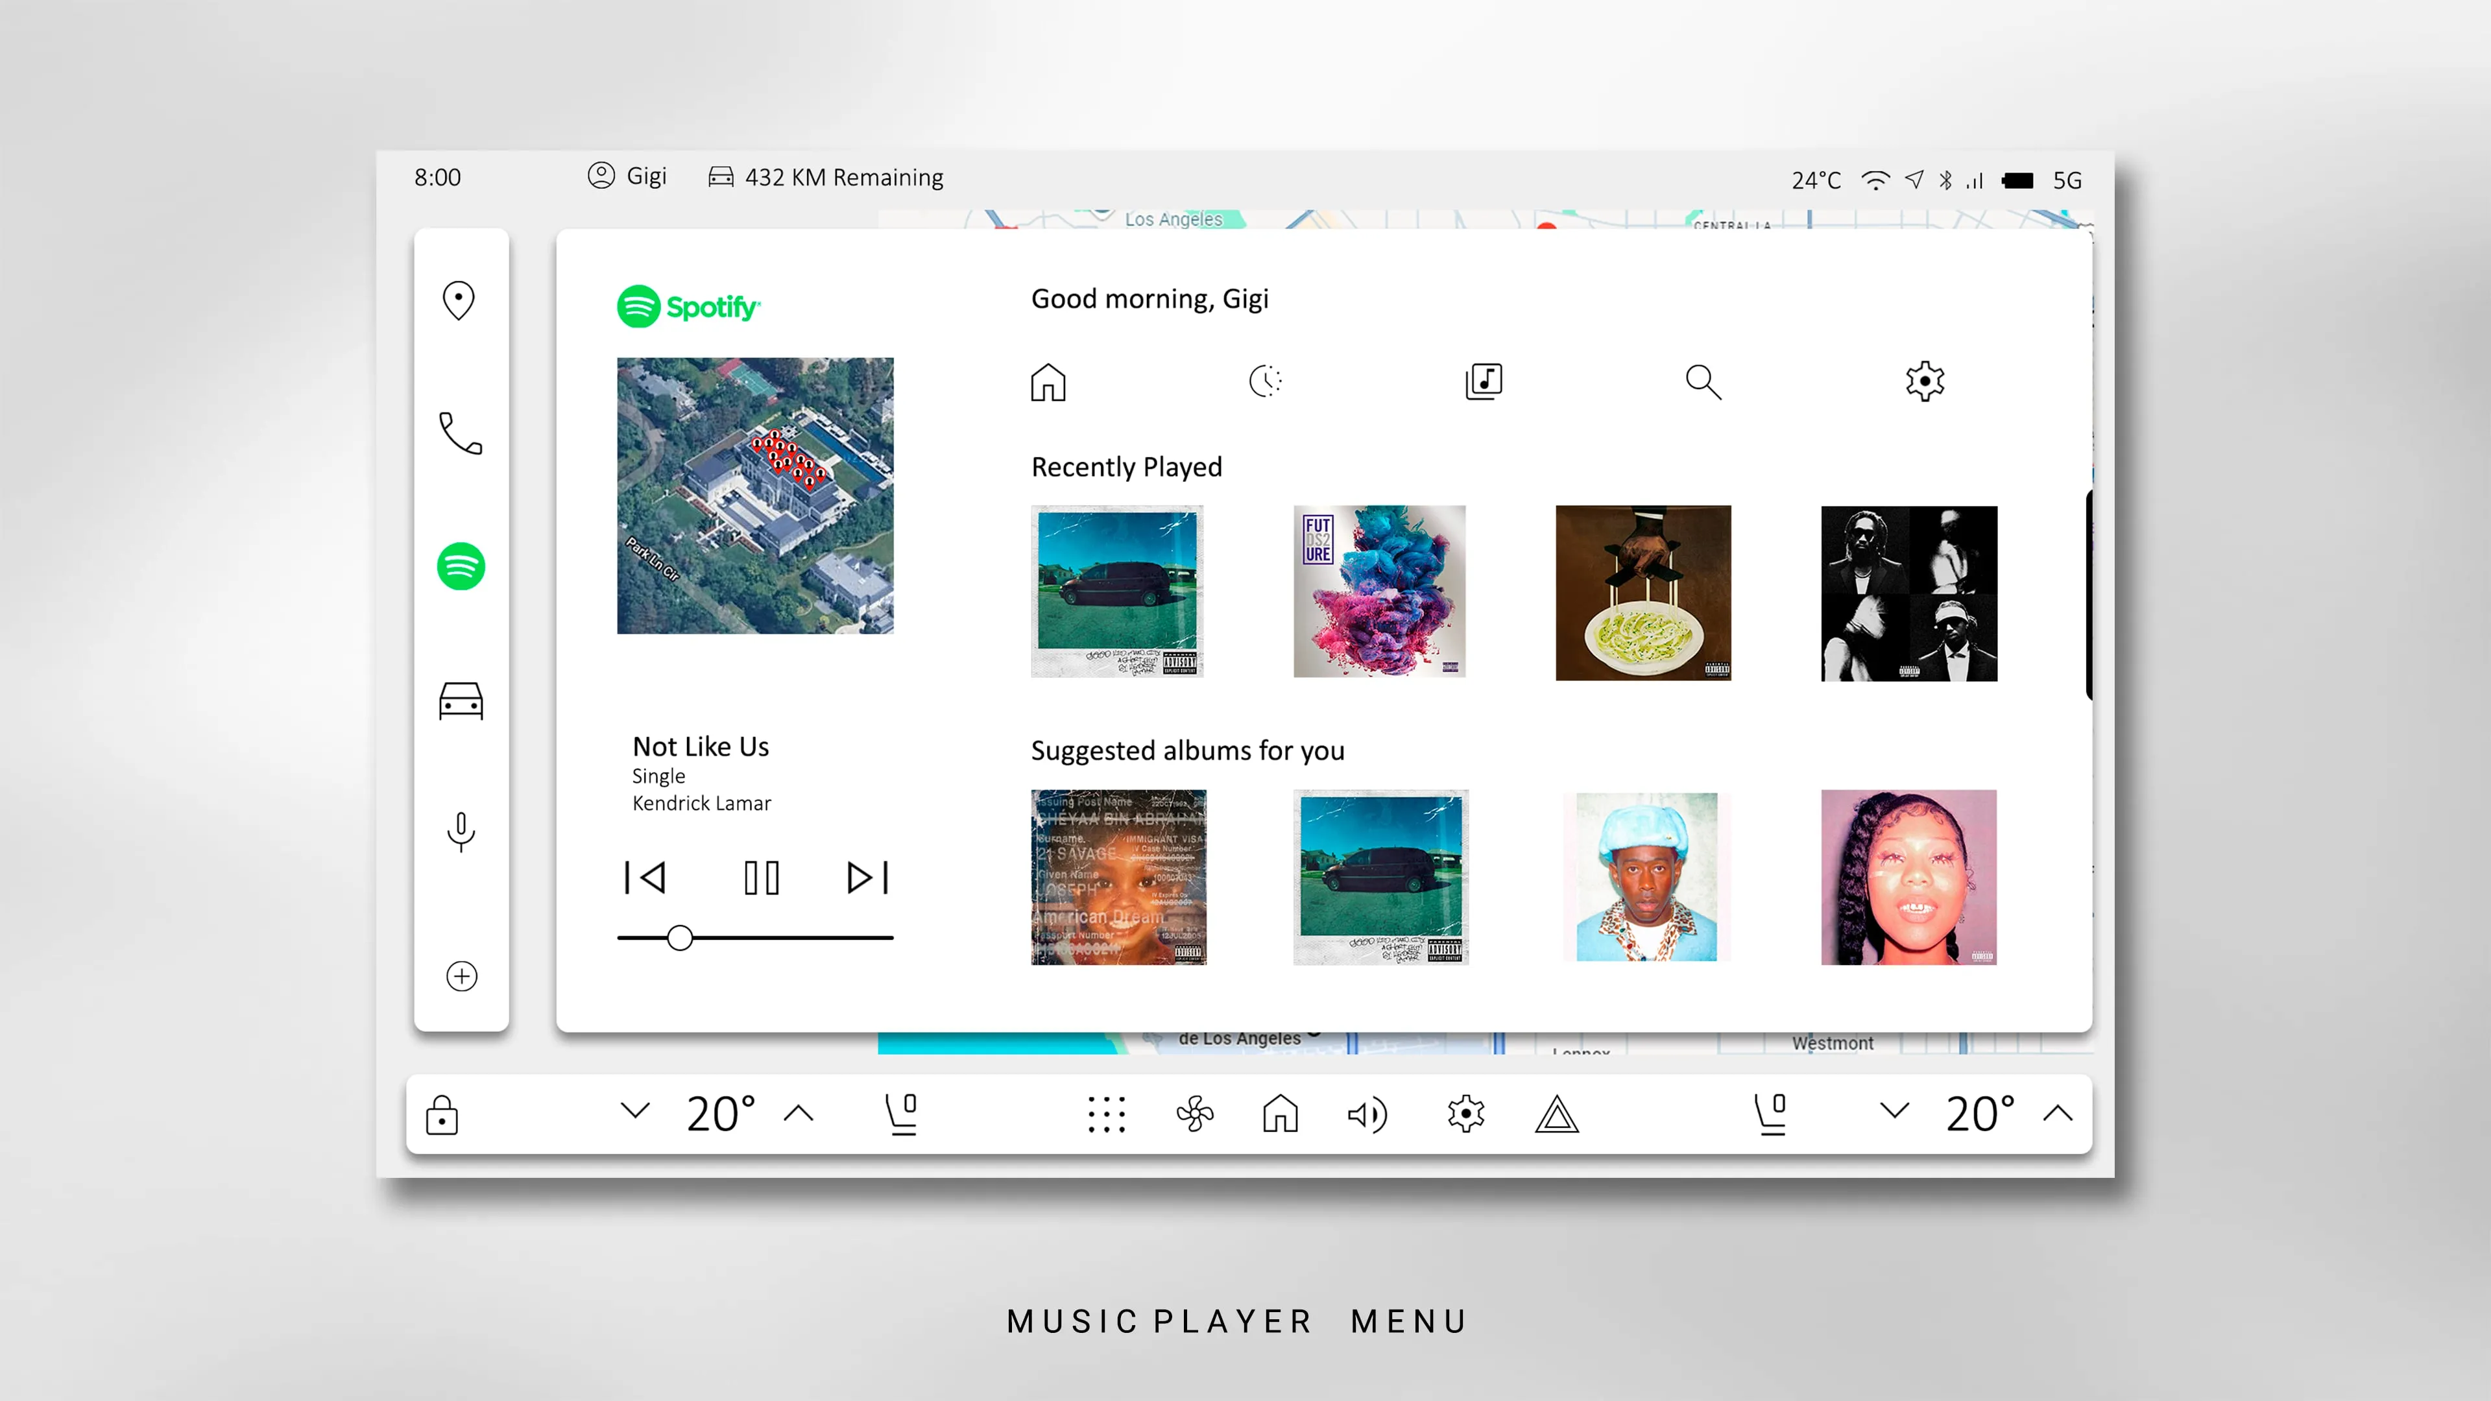Raise the right temperature with up chevron
Viewport: 2491px width, 1401px height.
point(2058,1113)
